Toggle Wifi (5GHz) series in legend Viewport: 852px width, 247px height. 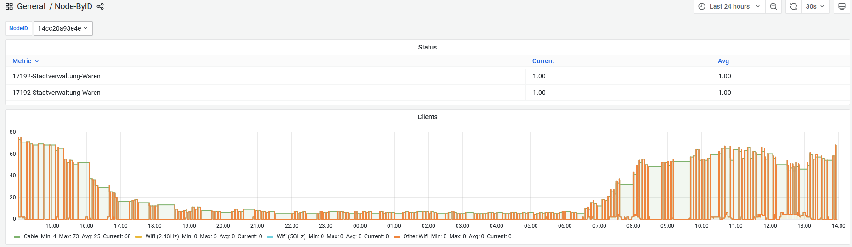(291, 236)
